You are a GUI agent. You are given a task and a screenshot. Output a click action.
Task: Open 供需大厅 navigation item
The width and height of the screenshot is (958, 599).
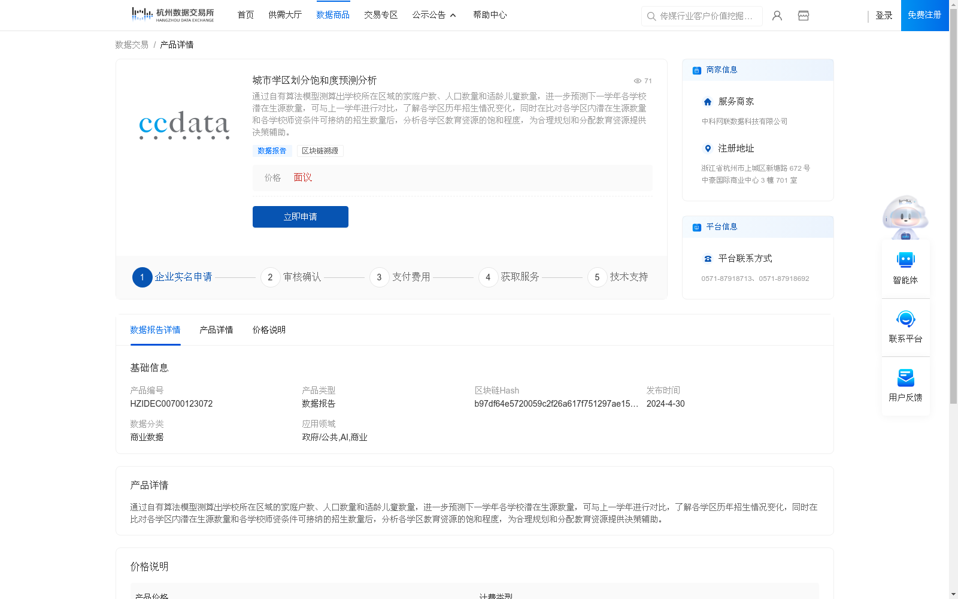point(285,15)
